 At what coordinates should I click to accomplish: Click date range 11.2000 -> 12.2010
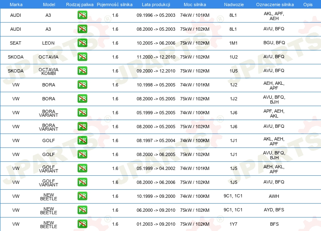point(156,57)
